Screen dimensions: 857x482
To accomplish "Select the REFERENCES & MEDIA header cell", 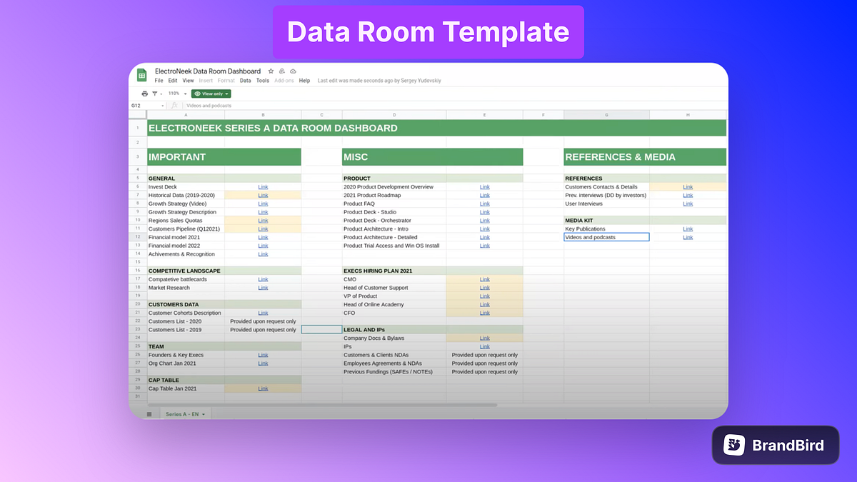I will pyautogui.click(x=645, y=157).
